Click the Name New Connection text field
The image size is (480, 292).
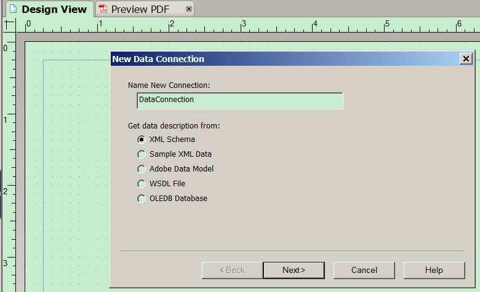click(x=240, y=101)
